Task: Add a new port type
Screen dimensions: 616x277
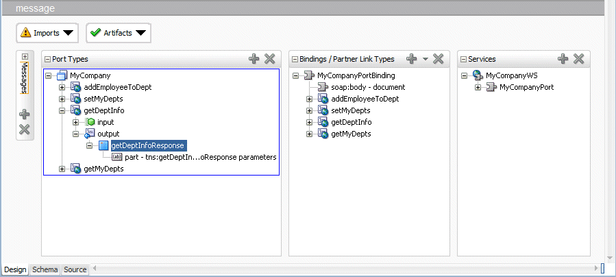Action: click(254, 59)
